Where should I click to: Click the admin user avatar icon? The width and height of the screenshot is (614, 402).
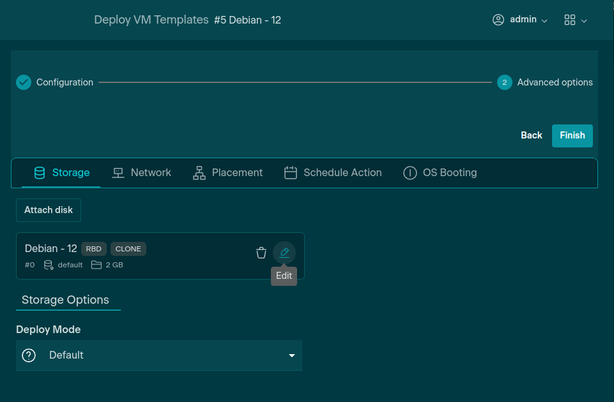pos(498,20)
